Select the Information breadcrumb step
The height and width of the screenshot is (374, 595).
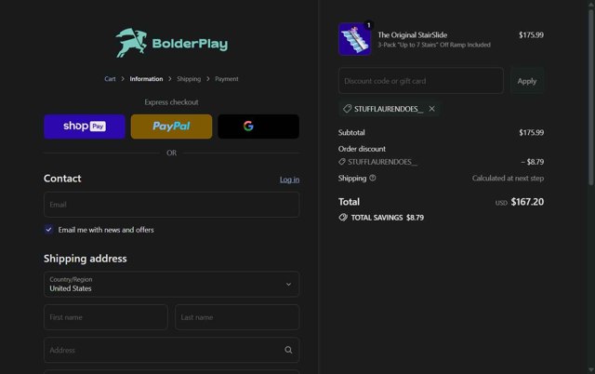(146, 79)
